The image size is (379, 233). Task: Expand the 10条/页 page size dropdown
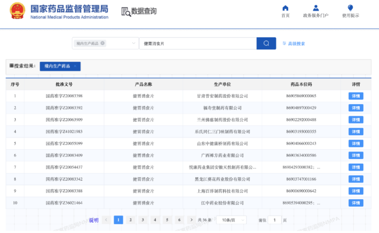(x=231, y=220)
